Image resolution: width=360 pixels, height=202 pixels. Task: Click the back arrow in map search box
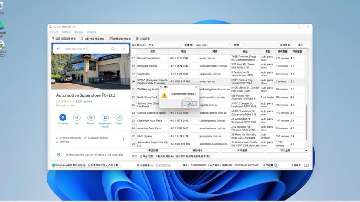coord(58,49)
